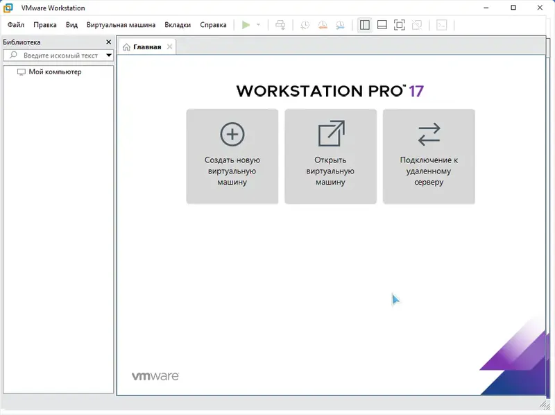Revert to the latest snapshot
The image size is (555, 415).
(321, 25)
